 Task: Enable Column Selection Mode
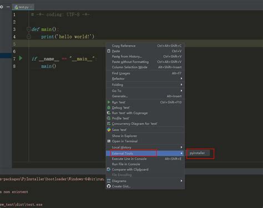pos(145,67)
